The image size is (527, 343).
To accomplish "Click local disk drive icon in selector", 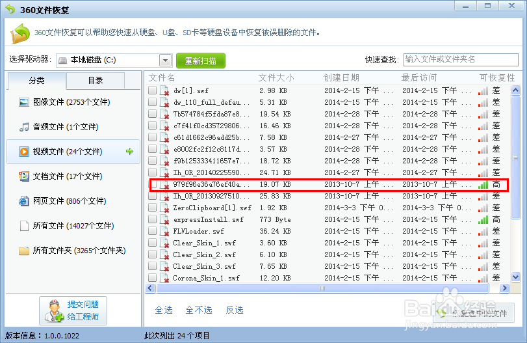I will 62,61.
